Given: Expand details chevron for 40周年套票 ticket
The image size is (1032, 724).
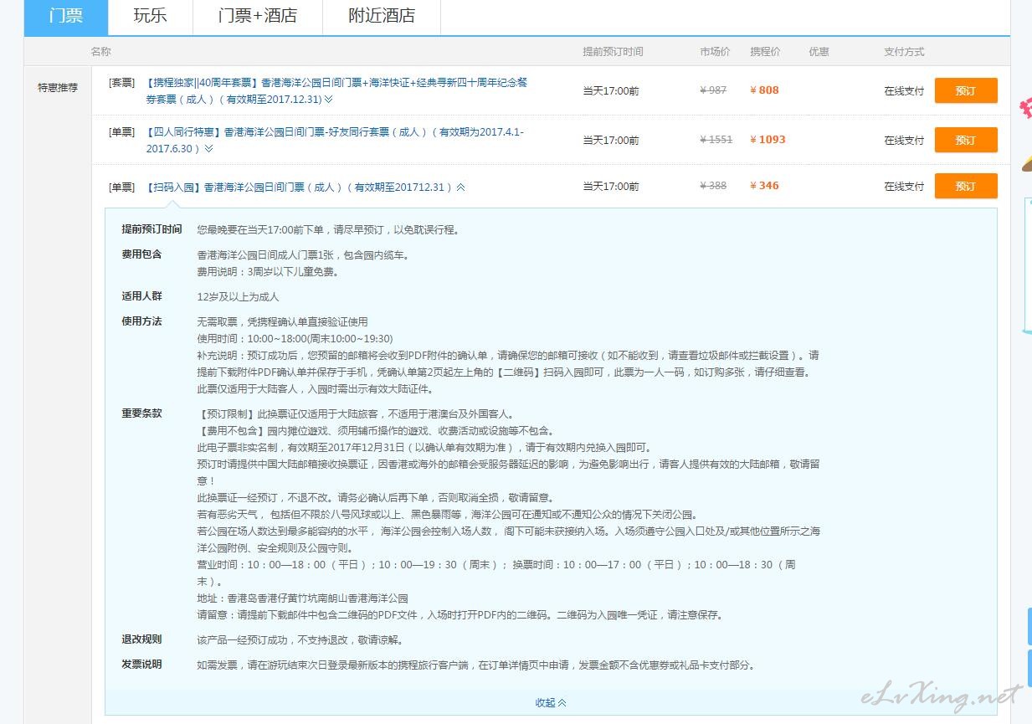Looking at the screenshot, I should 329,100.
